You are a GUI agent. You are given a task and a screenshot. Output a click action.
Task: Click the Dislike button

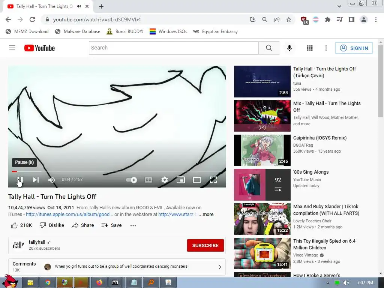[x=52, y=225]
